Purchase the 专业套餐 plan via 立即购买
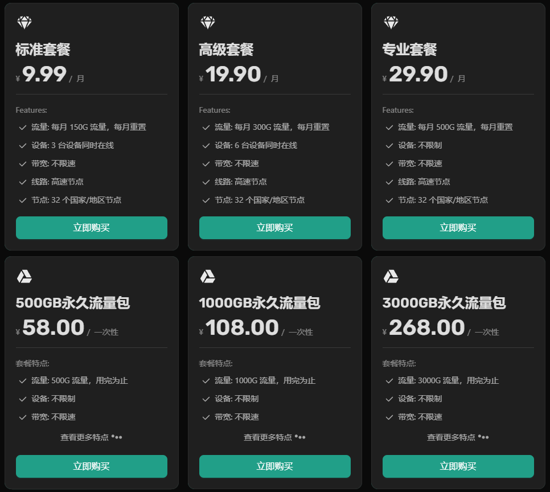 point(458,228)
